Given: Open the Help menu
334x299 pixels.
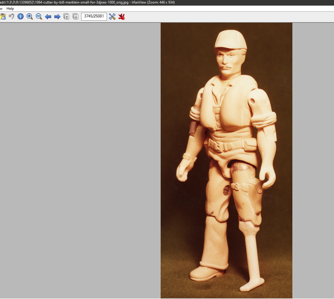Looking at the screenshot, I should click(10, 9).
